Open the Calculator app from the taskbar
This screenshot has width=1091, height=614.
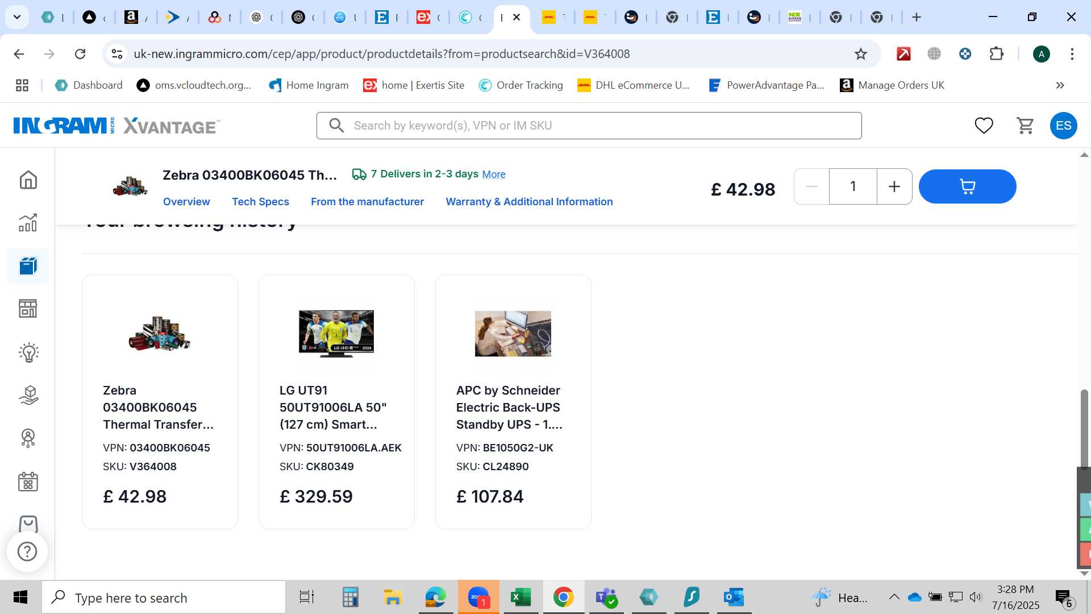point(350,598)
